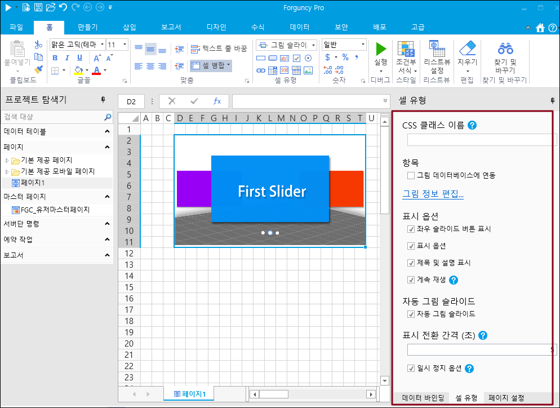The width and height of the screenshot is (560, 408).
Task: Click the fx insert function icon
Action: coord(217,101)
